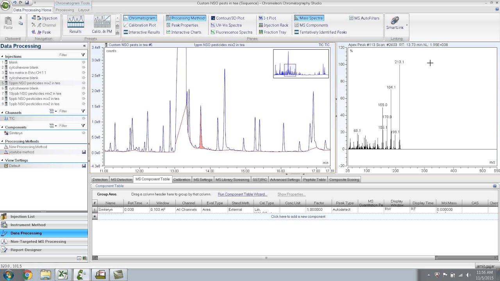Open the SmartLink dropdown arrow

click(407, 26)
